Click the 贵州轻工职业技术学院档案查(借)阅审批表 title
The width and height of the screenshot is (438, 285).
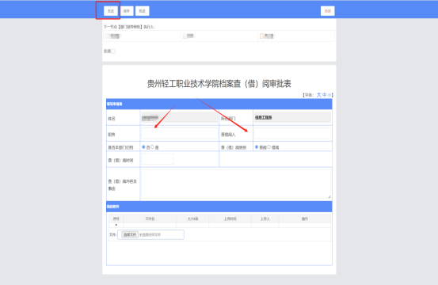[x=219, y=83]
